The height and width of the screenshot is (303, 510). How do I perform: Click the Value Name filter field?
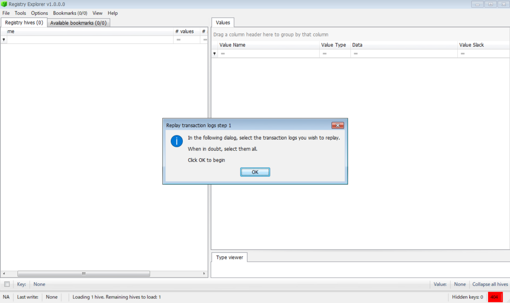tap(268, 54)
